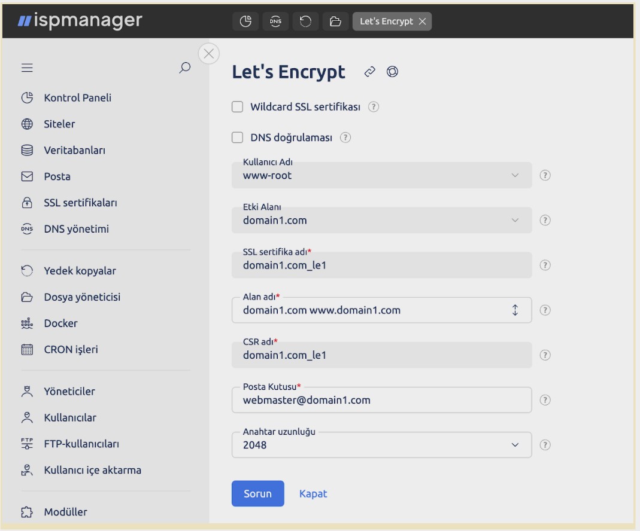Screen dimensions: 640x531
Task: Expand the Kullanıcı Adı dropdown
Action: pyautogui.click(x=381, y=175)
